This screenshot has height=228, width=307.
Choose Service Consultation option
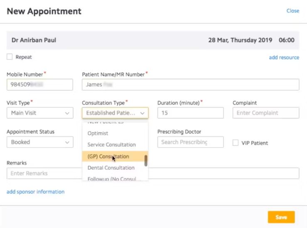tap(111, 145)
